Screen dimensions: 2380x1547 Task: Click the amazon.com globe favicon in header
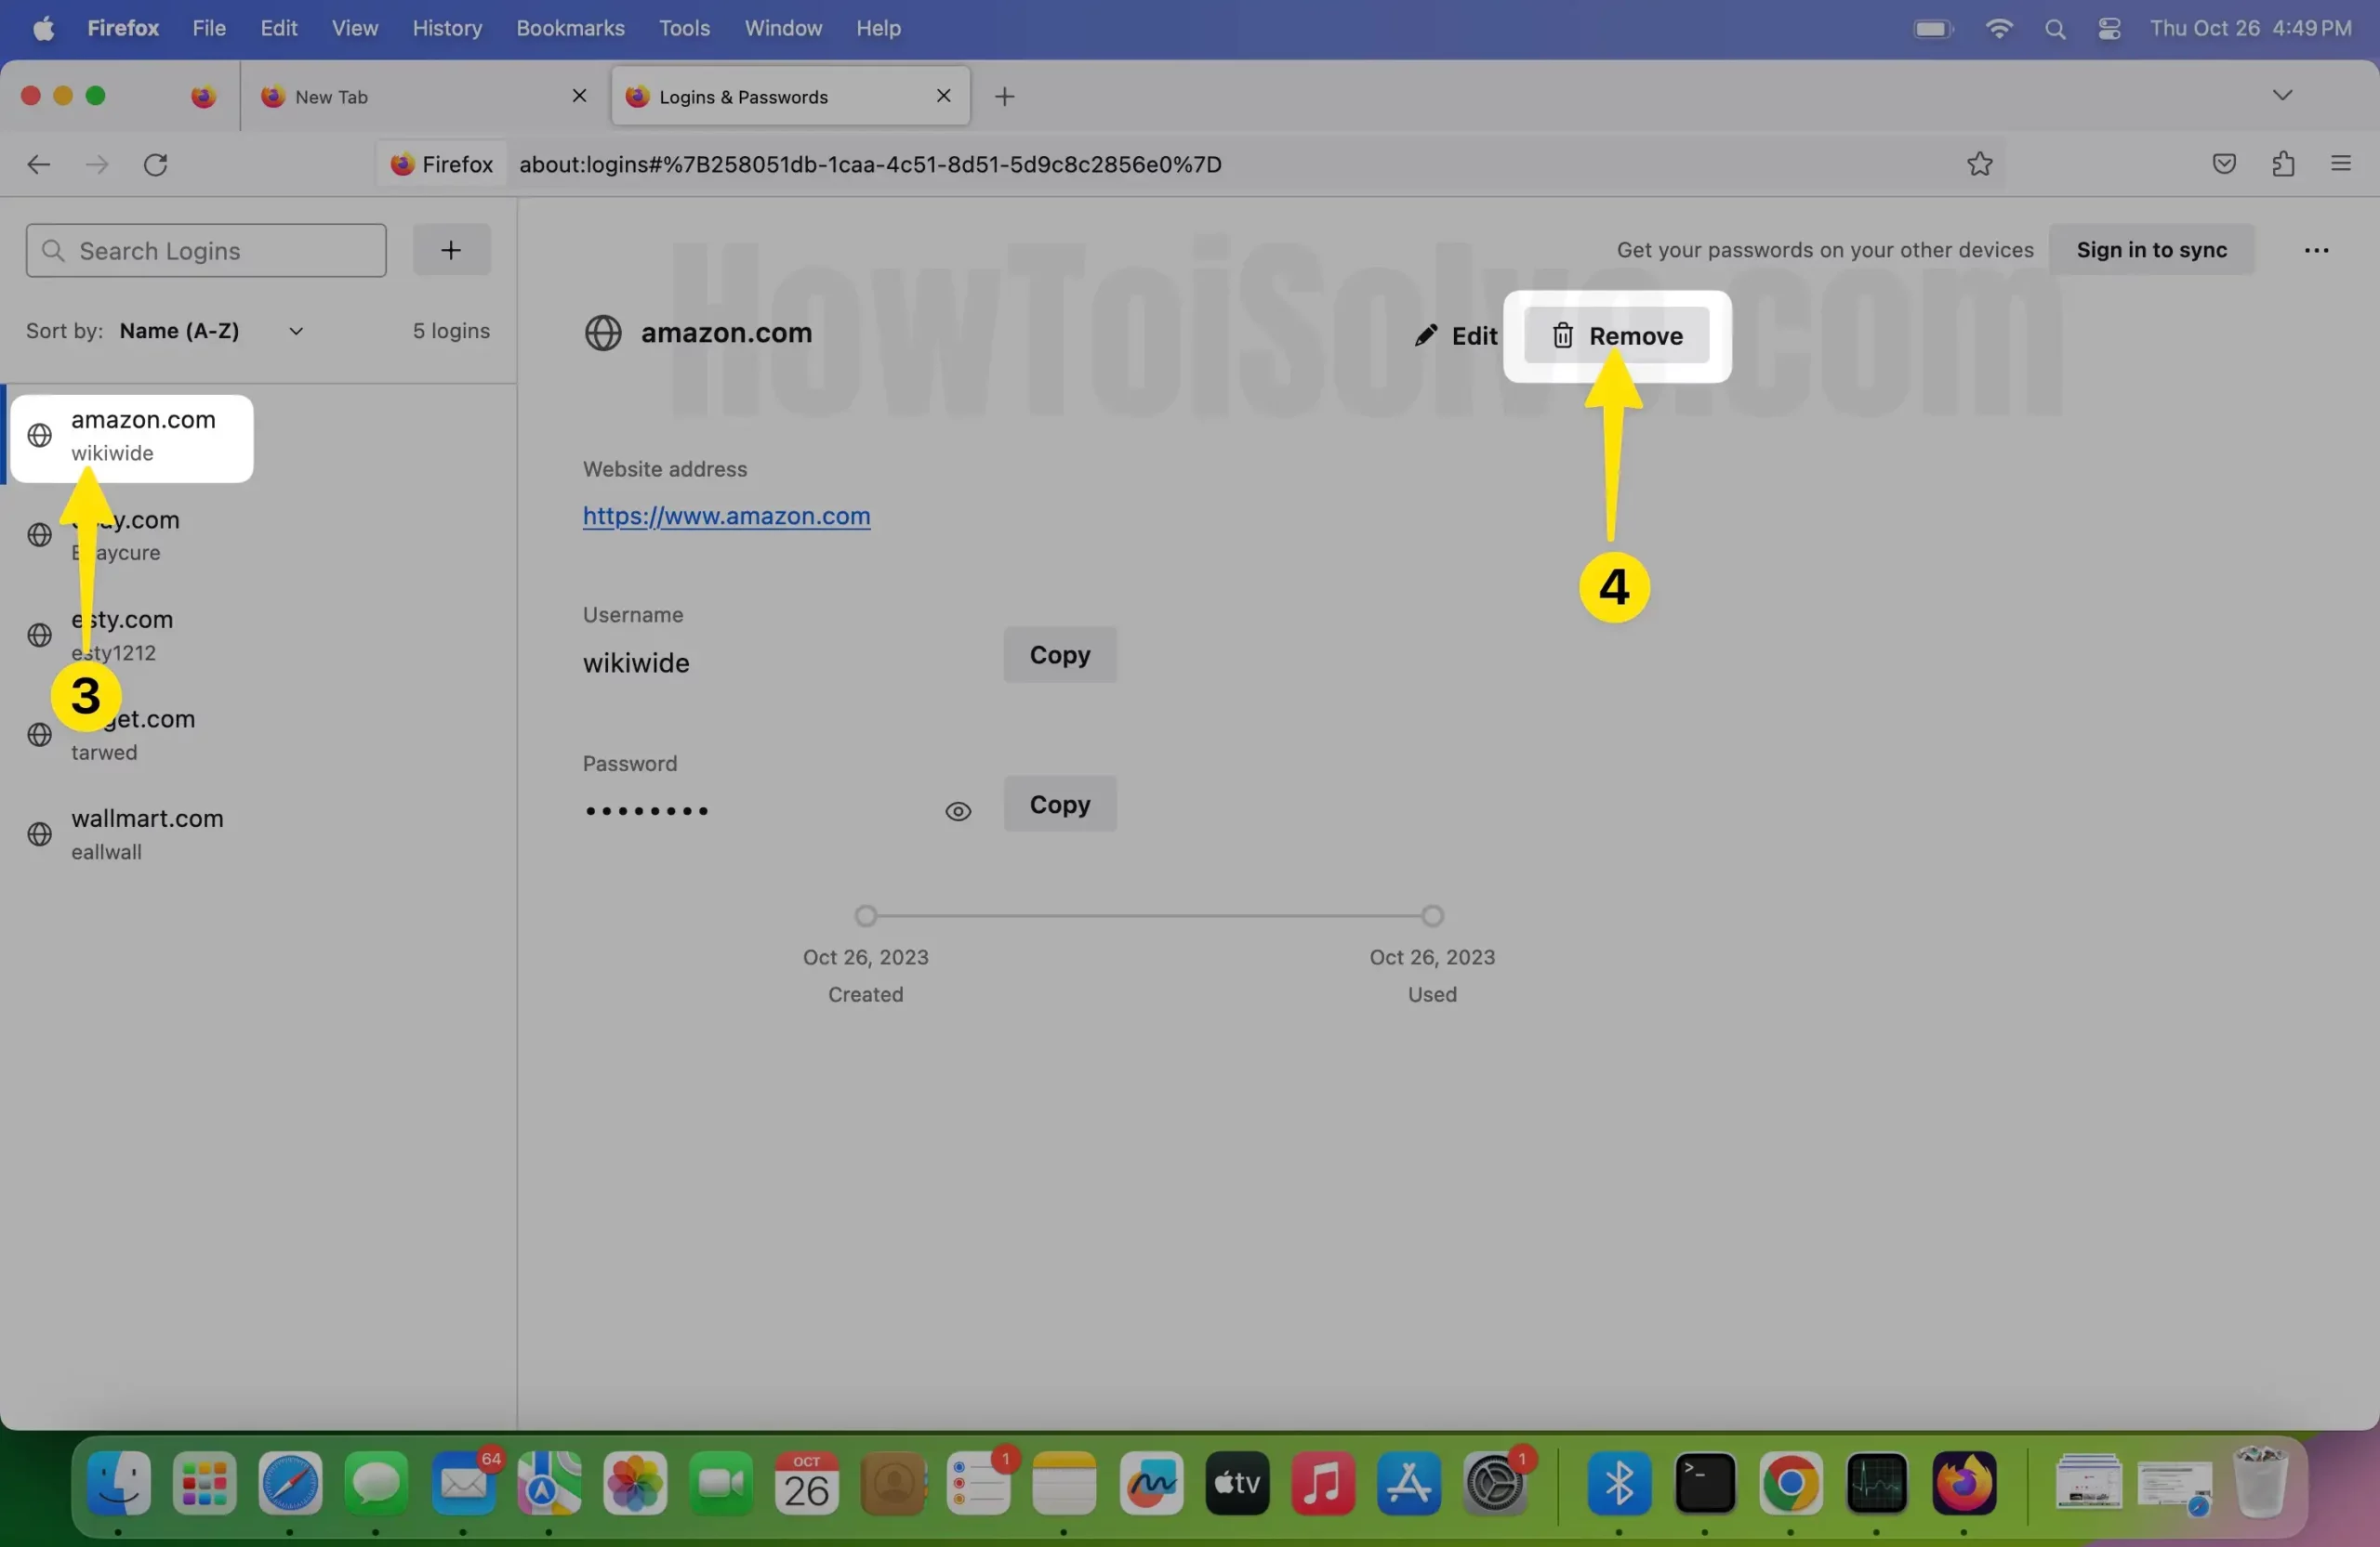[603, 334]
